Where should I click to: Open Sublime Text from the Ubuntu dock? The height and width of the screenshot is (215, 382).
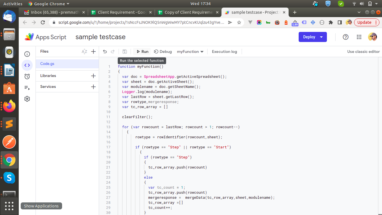click(9, 124)
